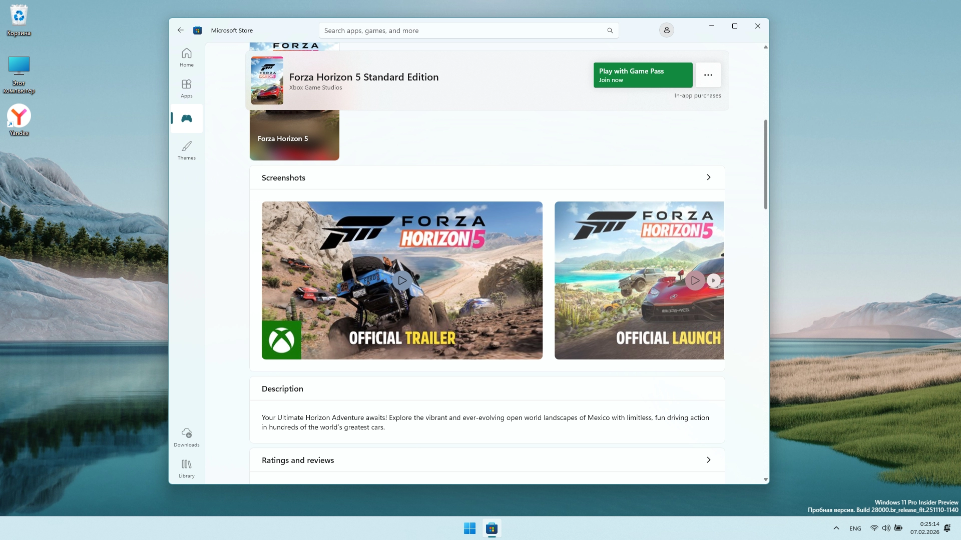The image size is (961, 540).
Task: Open the Themes section
Action: pyautogui.click(x=186, y=150)
